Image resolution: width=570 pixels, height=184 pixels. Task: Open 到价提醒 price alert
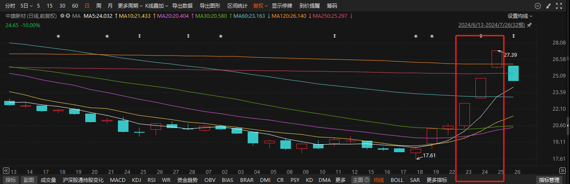(310, 6)
